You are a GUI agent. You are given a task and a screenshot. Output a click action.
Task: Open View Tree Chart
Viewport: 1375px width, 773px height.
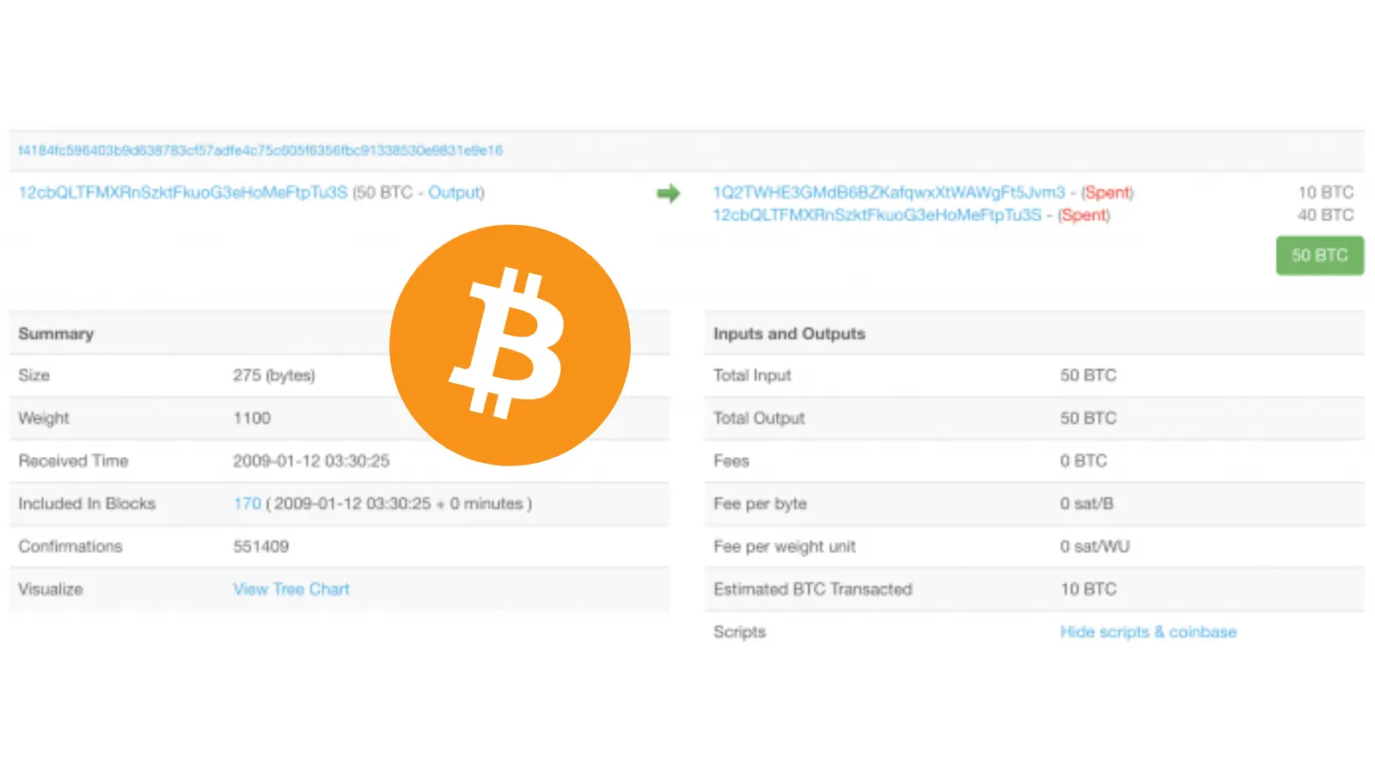(291, 589)
